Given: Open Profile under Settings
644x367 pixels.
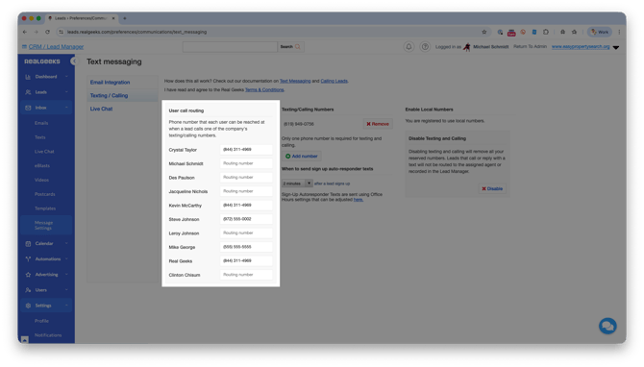Looking at the screenshot, I should pyautogui.click(x=41, y=321).
